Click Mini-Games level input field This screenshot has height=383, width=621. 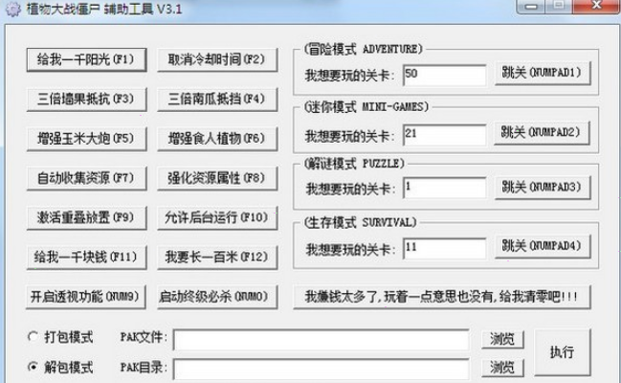point(443,131)
